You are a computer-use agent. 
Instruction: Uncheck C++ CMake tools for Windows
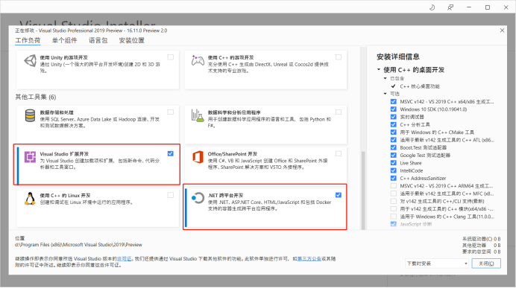tap(393, 132)
